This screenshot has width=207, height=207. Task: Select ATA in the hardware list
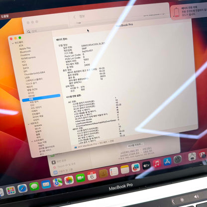click(x=21, y=45)
